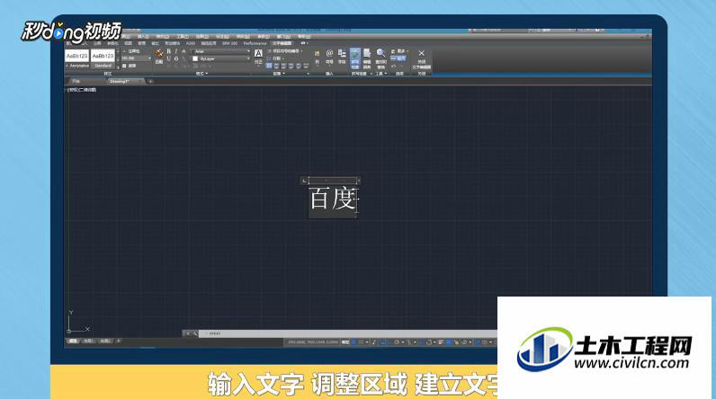
Task: Open the More options dropdown
Action: [x=399, y=51]
